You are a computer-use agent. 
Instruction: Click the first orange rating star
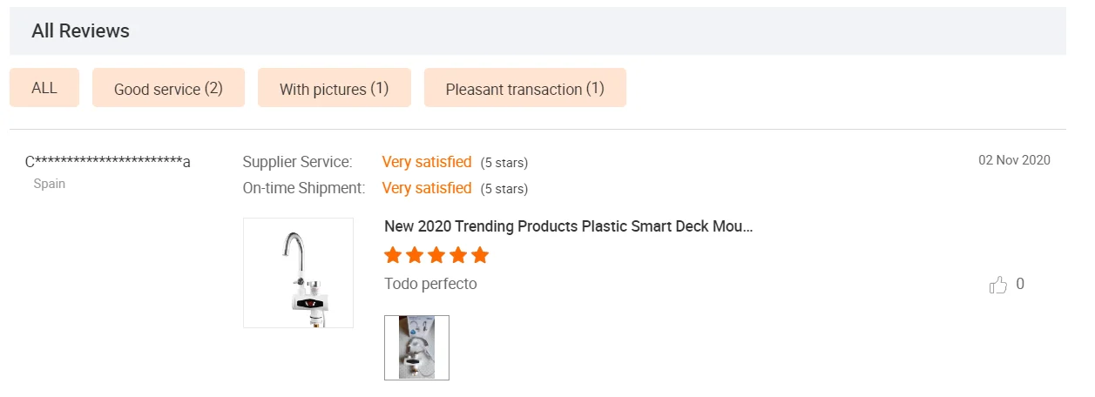click(x=393, y=255)
